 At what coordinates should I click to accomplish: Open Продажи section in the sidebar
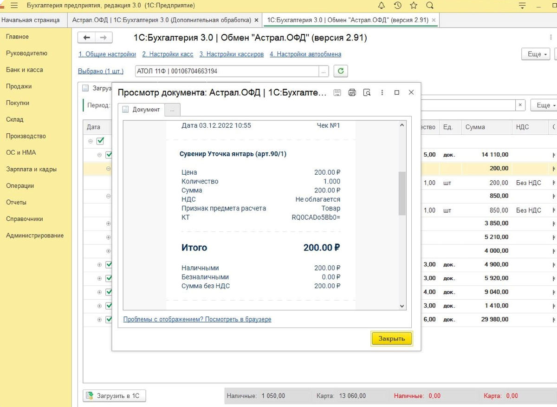(x=19, y=86)
